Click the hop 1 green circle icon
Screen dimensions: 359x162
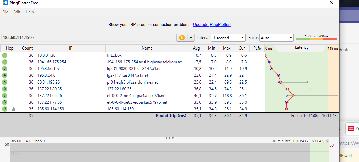point(5,55)
